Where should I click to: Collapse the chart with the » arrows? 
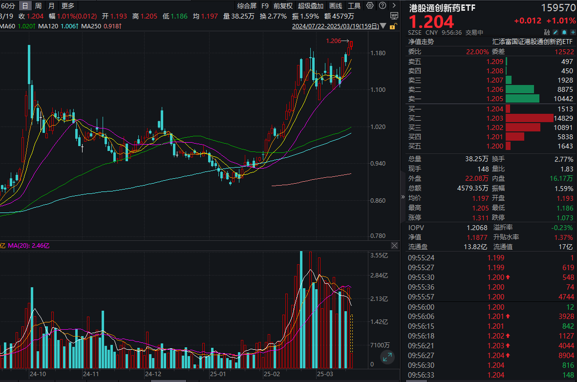click(402, 197)
